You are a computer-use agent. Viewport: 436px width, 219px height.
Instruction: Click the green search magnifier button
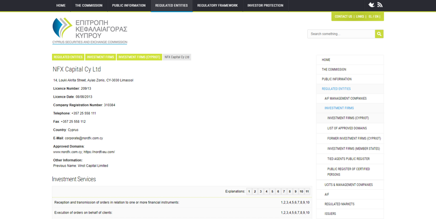click(379, 34)
